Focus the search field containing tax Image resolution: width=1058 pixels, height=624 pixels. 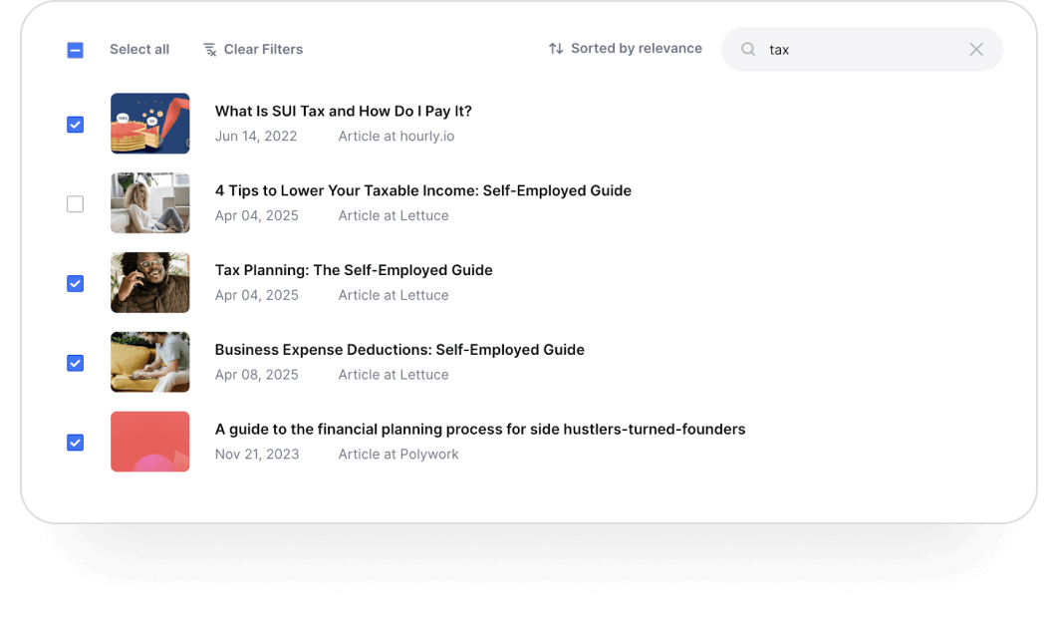(x=862, y=49)
